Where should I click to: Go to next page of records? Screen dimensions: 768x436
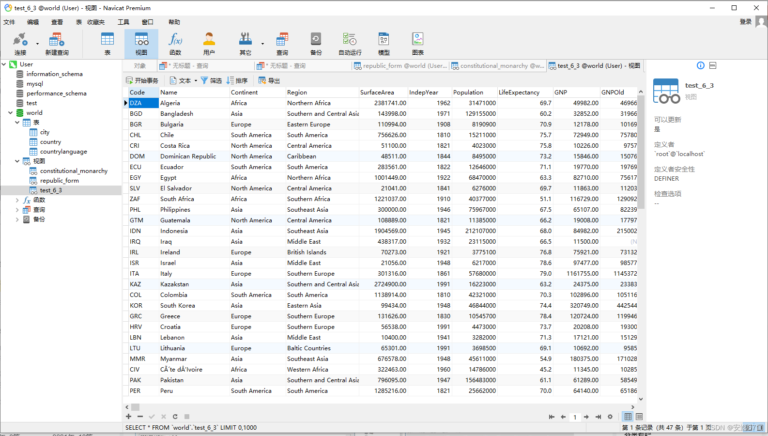point(586,417)
